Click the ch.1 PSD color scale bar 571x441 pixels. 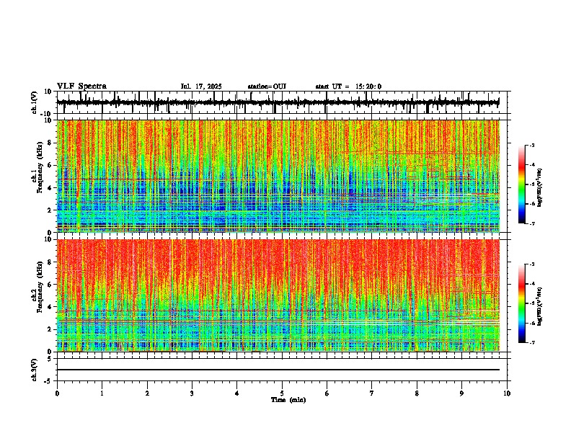522,184
